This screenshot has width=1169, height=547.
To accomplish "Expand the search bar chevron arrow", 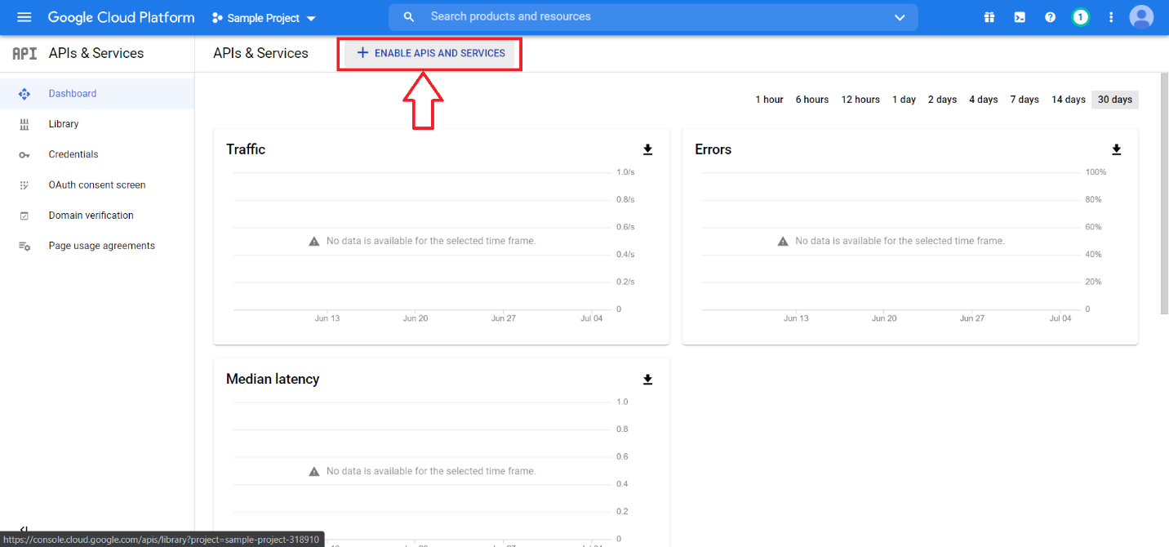I will [x=900, y=17].
